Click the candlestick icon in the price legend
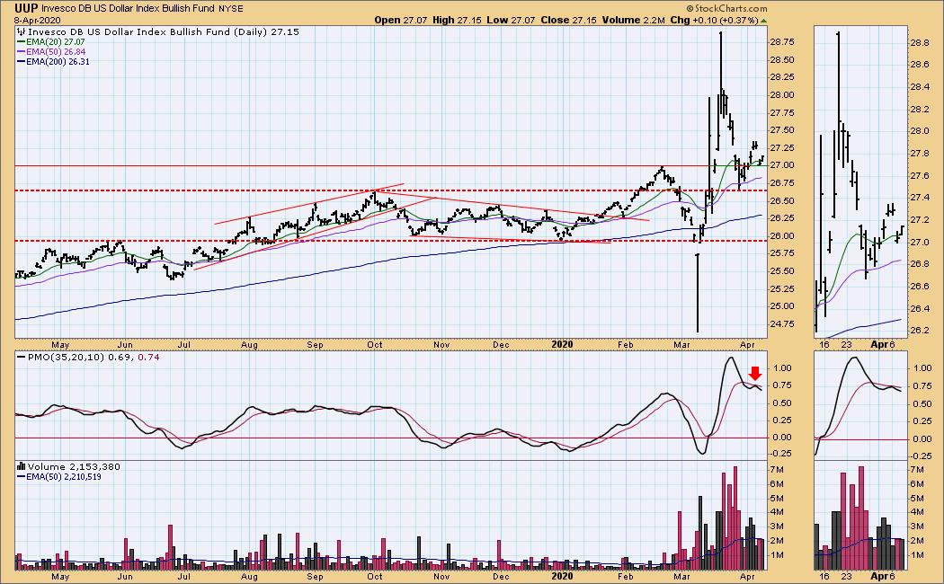The image size is (944, 584). (x=22, y=31)
